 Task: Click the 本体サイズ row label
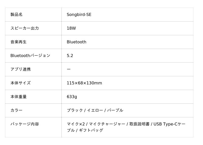point(21,83)
